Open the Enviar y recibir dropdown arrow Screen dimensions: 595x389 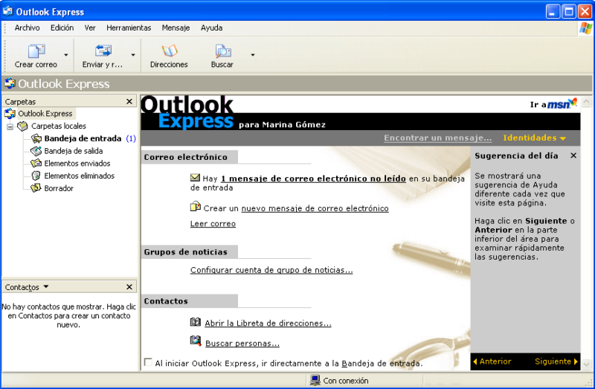tap(133, 55)
